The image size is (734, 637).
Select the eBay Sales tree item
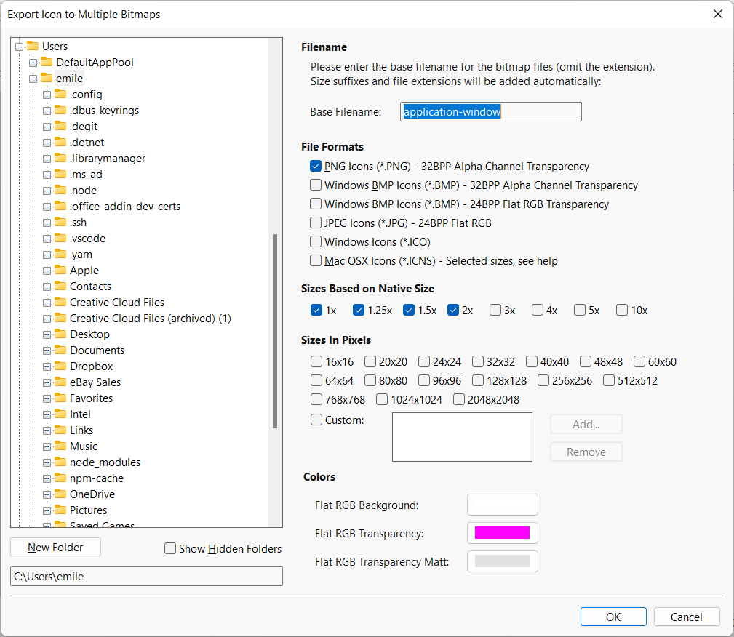[x=95, y=382]
